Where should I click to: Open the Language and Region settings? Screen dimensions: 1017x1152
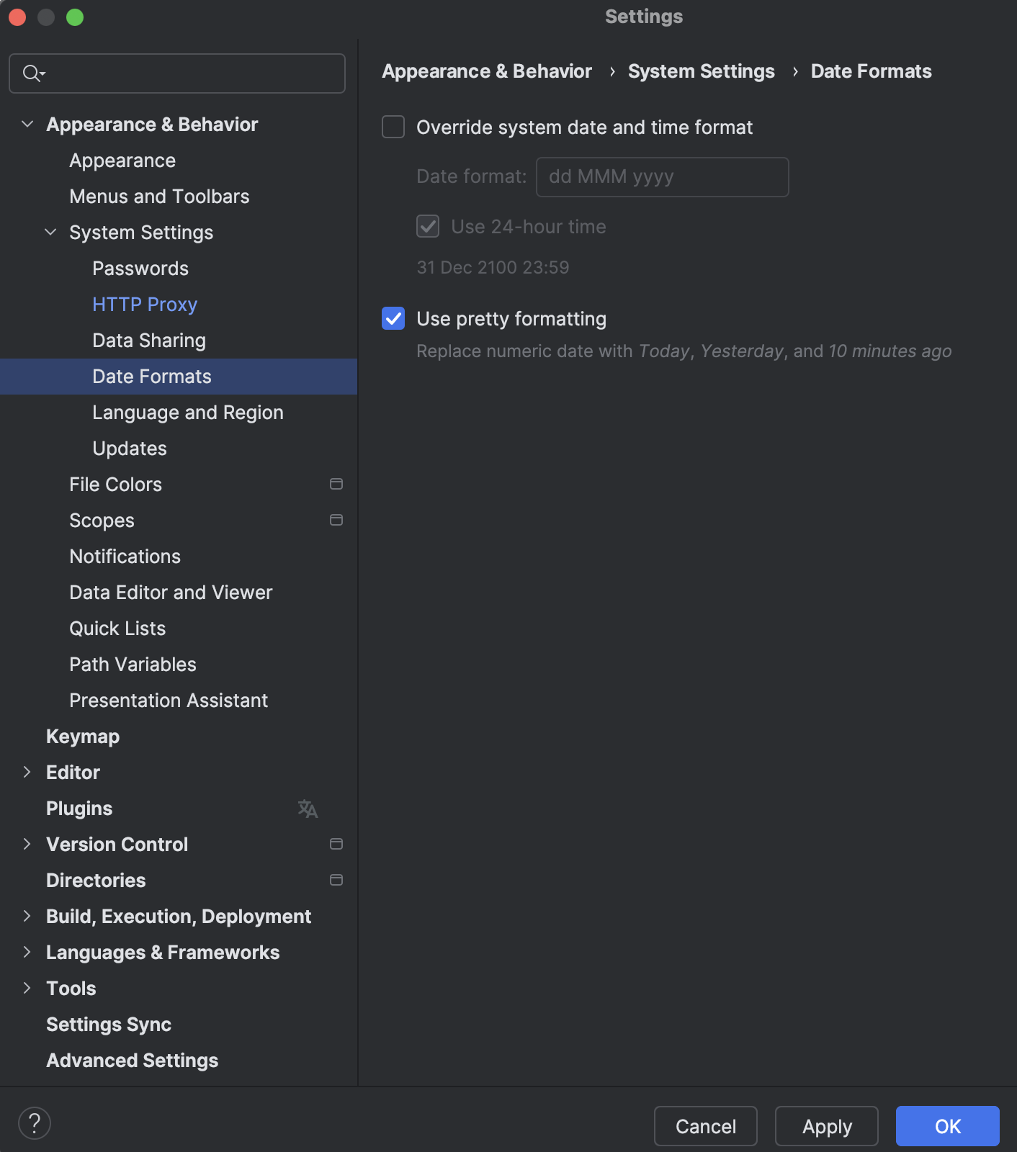tap(187, 412)
